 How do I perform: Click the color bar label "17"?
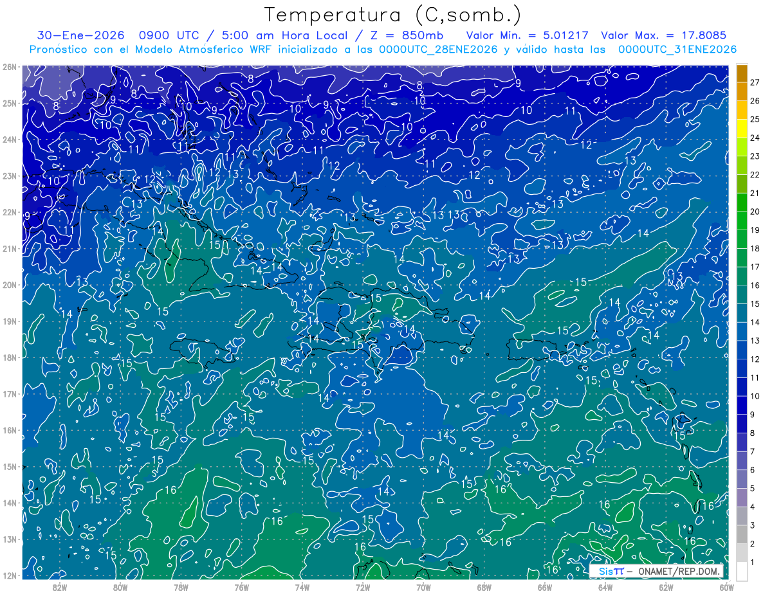point(755,267)
